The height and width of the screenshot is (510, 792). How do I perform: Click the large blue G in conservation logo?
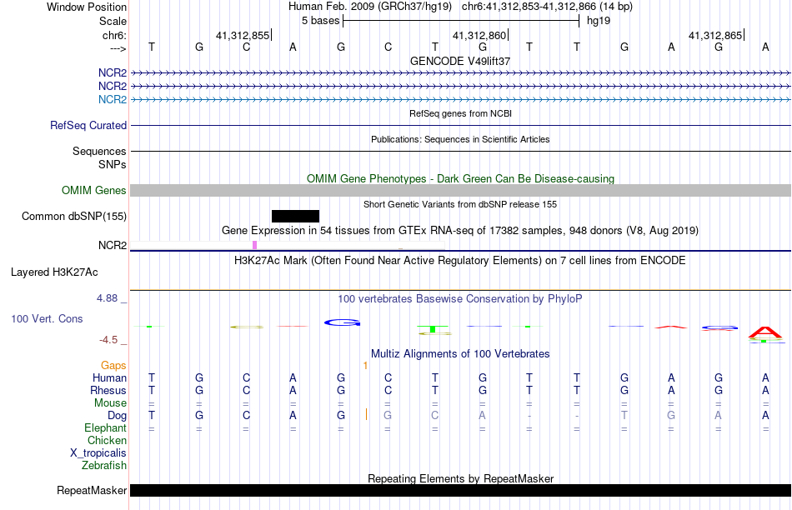pyautogui.click(x=342, y=322)
